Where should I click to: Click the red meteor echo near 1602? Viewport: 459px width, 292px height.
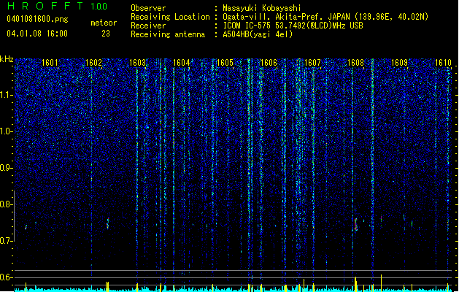107,223
